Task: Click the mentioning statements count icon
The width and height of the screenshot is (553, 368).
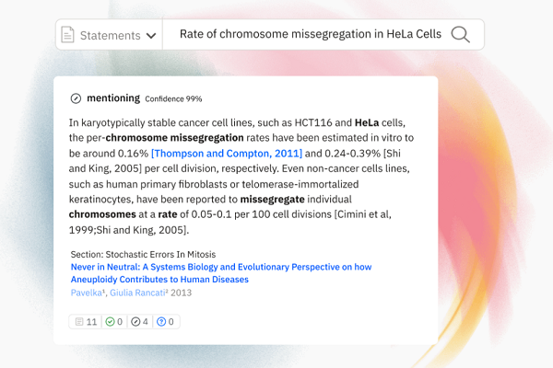Action: click(x=135, y=322)
